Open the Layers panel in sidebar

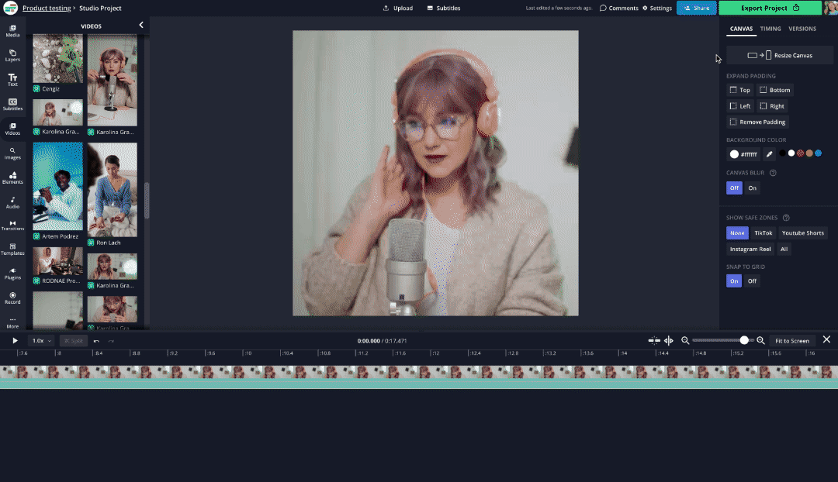(12, 55)
